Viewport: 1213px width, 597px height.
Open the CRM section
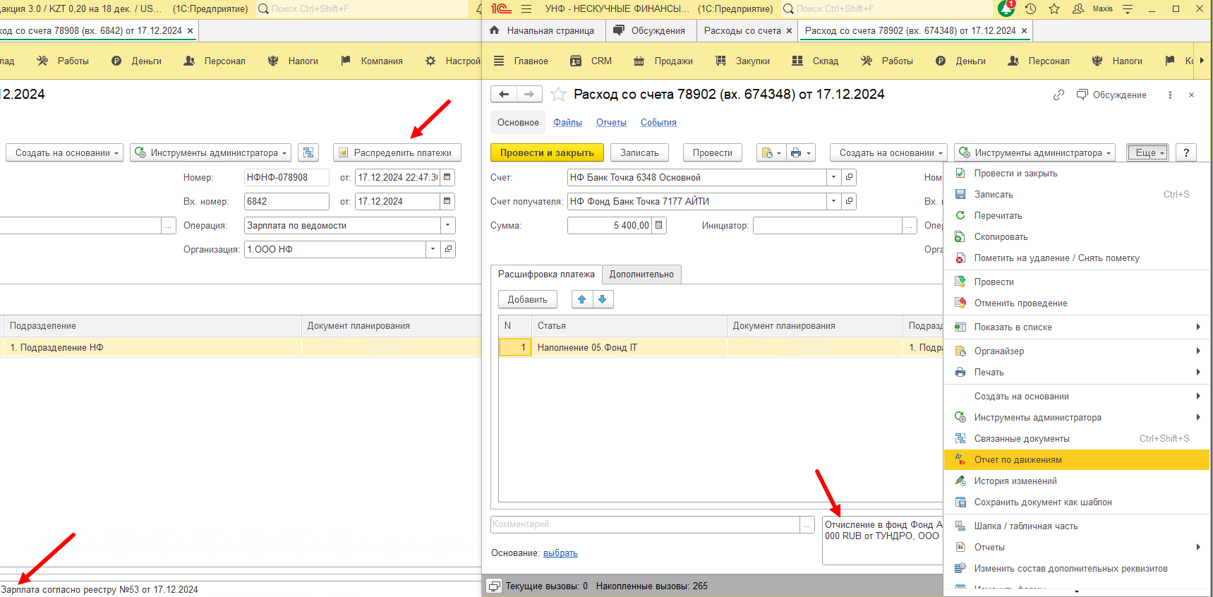click(x=591, y=61)
